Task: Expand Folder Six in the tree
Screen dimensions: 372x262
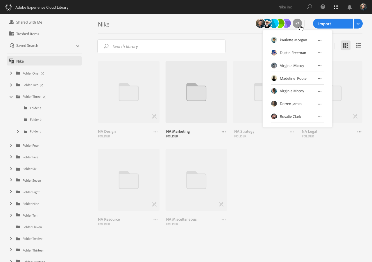Action: (x=11, y=169)
